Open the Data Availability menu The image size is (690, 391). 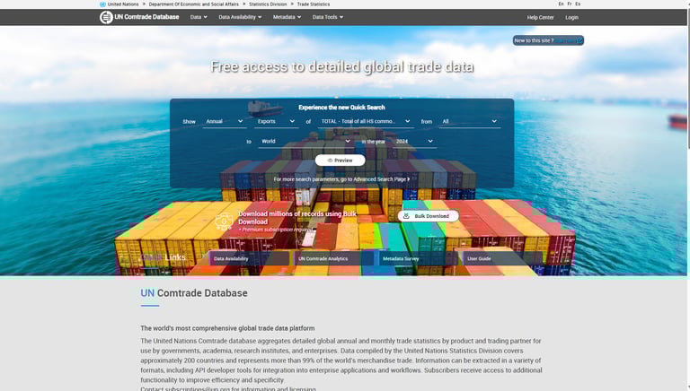(240, 17)
